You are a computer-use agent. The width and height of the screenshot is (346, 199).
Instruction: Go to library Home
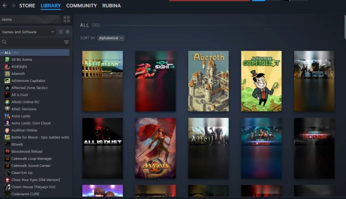coord(30,19)
